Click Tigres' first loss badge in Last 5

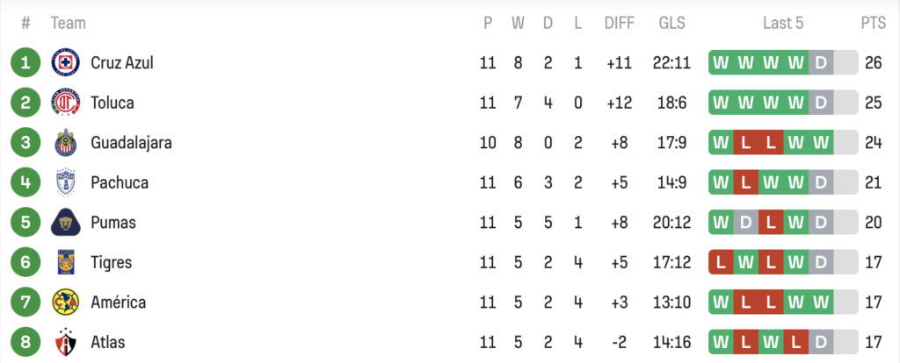[x=722, y=262]
